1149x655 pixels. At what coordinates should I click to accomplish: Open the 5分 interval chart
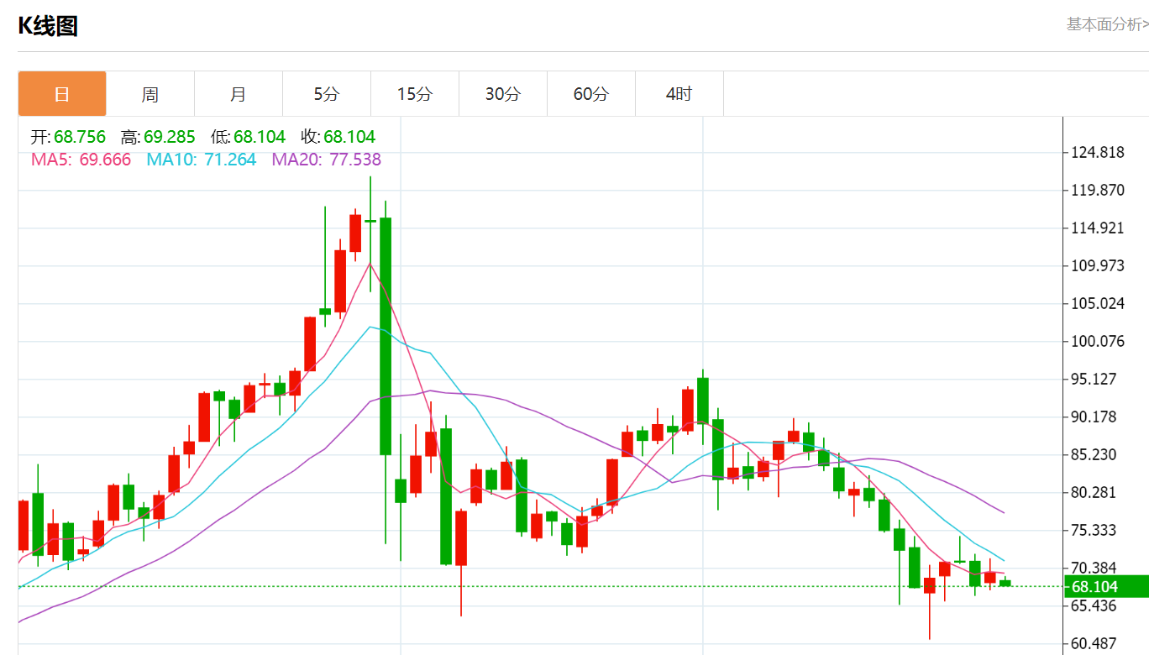point(326,94)
